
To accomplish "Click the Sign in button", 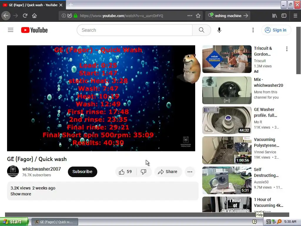I will pos(276,30).
